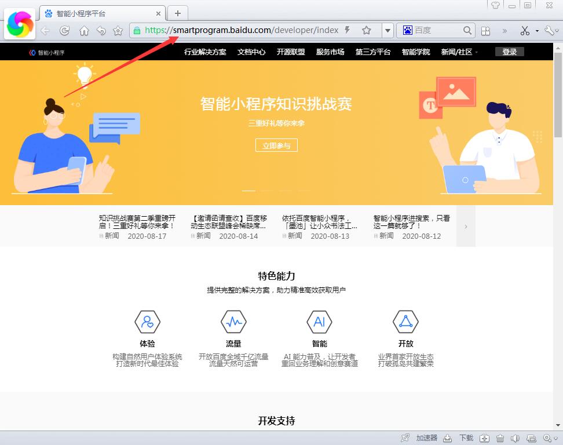Image resolution: width=563 pixels, height=445 pixels.
Task: Open favorites with the toolbar star icon
Action: [118, 31]
